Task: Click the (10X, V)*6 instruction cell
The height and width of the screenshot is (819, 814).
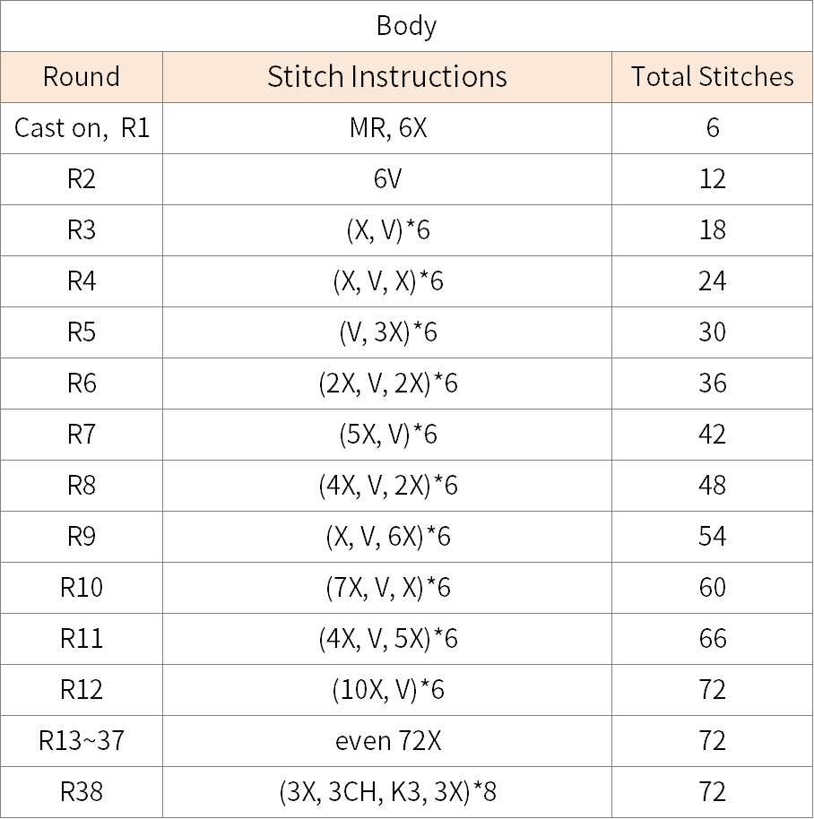Action: pyautogui.click(x=387, y=690)
